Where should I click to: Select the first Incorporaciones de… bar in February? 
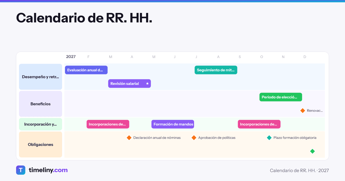point(108,124)
